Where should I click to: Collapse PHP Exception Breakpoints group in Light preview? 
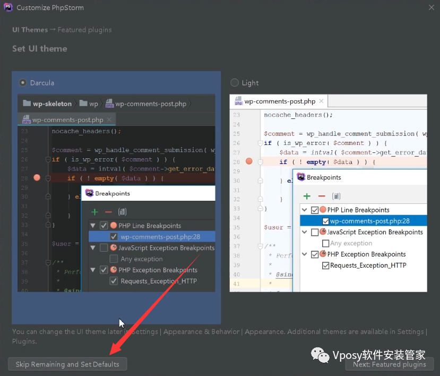(305, 254)
